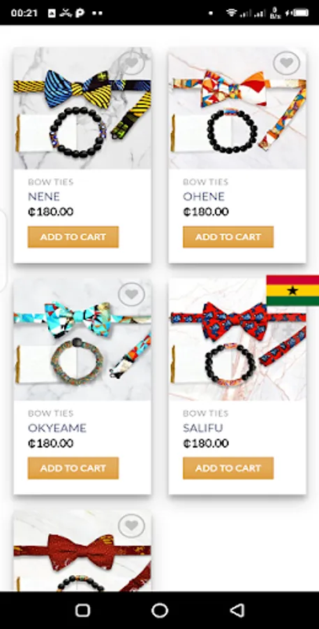Add OHENE bow tie to cart
Image resolution: width=319 pixels, height=629 pixels.
pyautogui.click(x=228, y=237)
